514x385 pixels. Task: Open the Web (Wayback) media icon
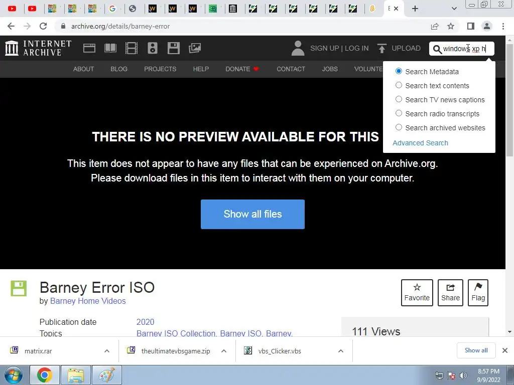89,48
